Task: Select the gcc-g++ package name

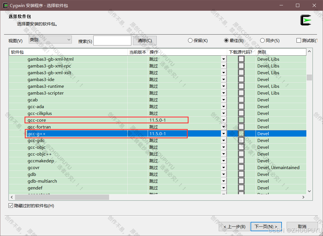Action: point(37,134)
